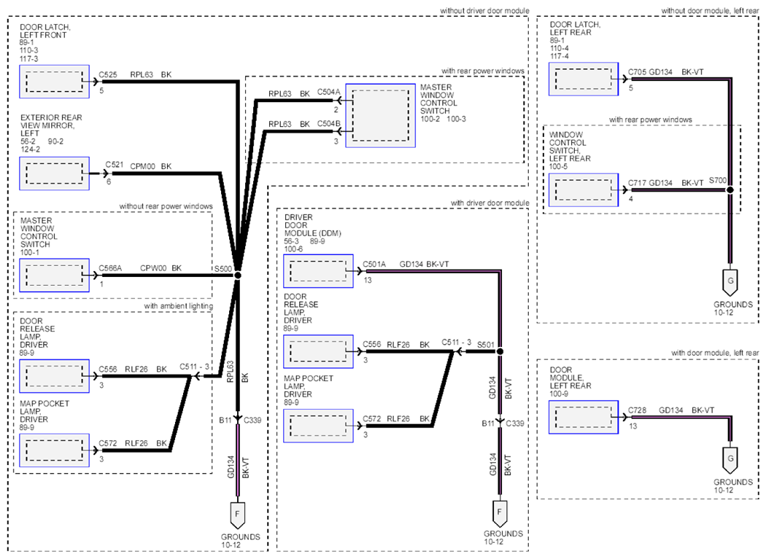766x559 pixels.
Task: Click the Driver Door Module (DDM) component box
Action: tap(319, 271)
